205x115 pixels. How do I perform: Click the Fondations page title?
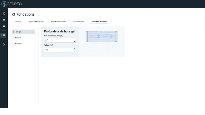pyautogui.click(x=25, y=14)
